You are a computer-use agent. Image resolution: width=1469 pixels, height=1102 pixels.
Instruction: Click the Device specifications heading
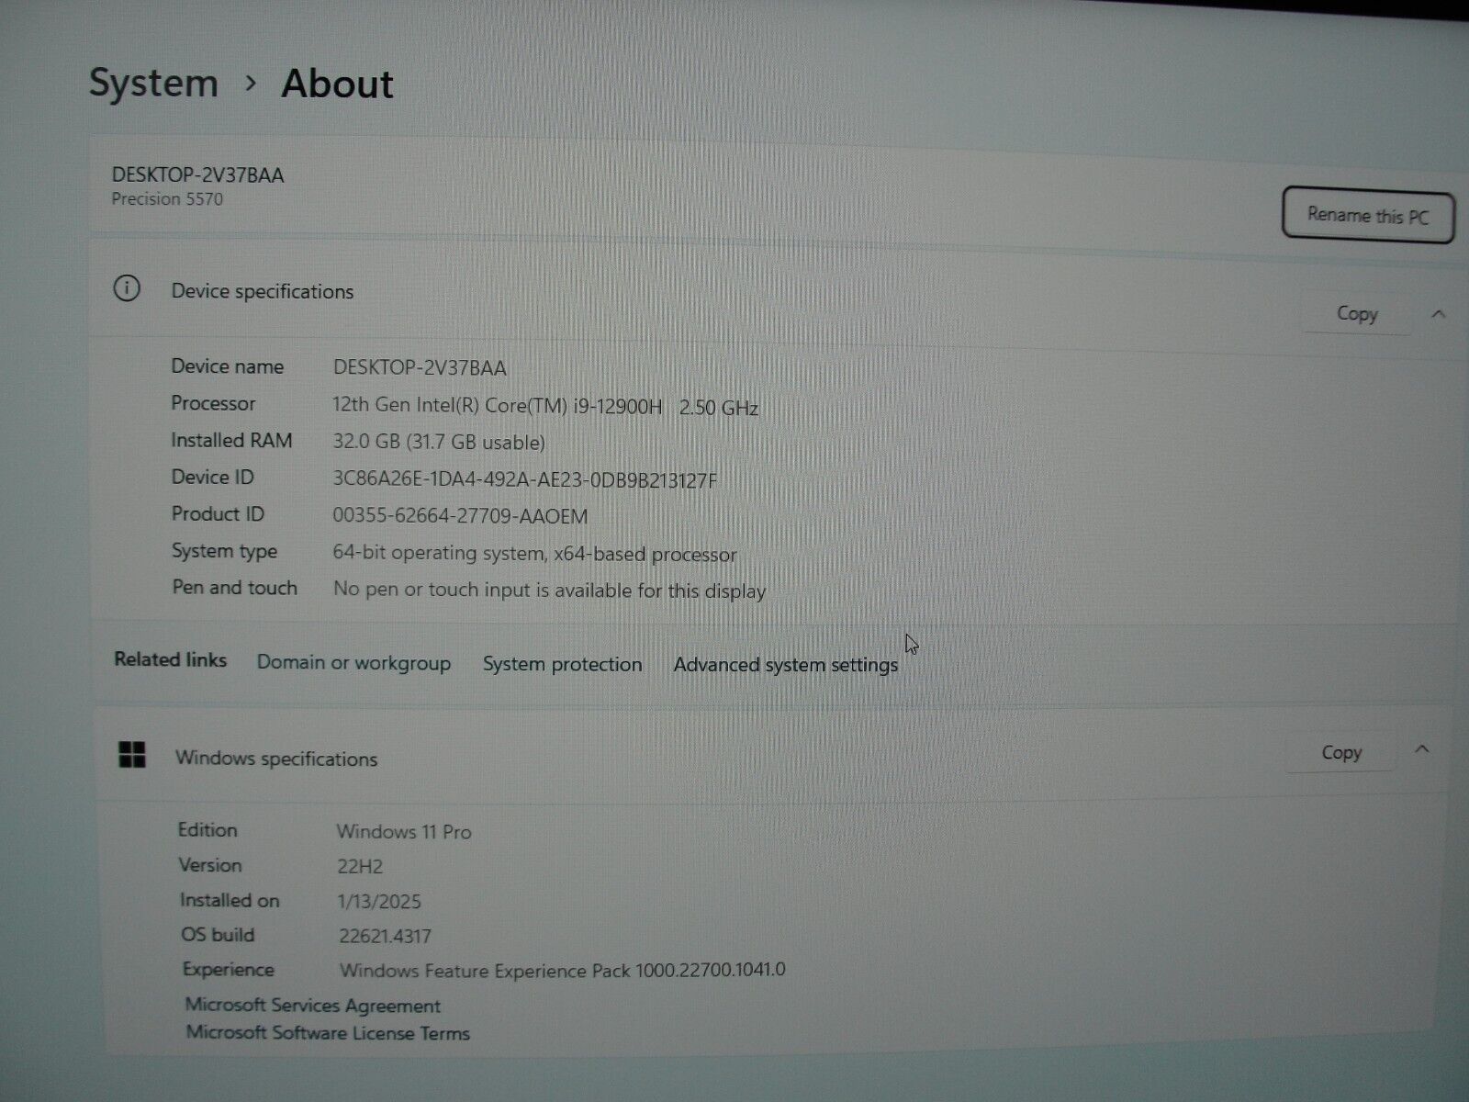(x=263, y=292)
